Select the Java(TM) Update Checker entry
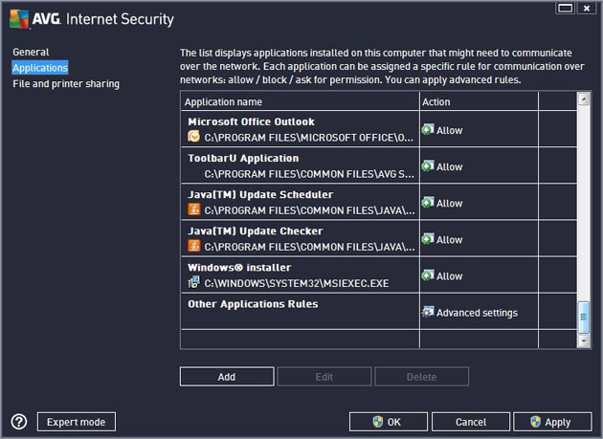603x439 pixels. (256, 231)
